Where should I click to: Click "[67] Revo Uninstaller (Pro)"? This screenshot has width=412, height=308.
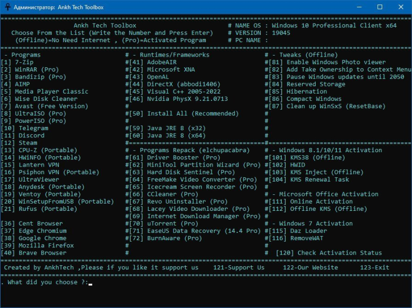click(x=178, y=202)
